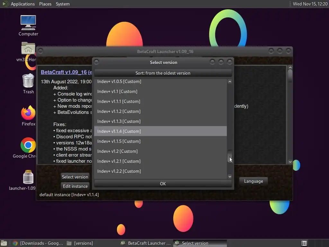Select Indev+ v1.2.1 [Custom]
This screenshot has width=329, height=247.
[x=160, y=161]
